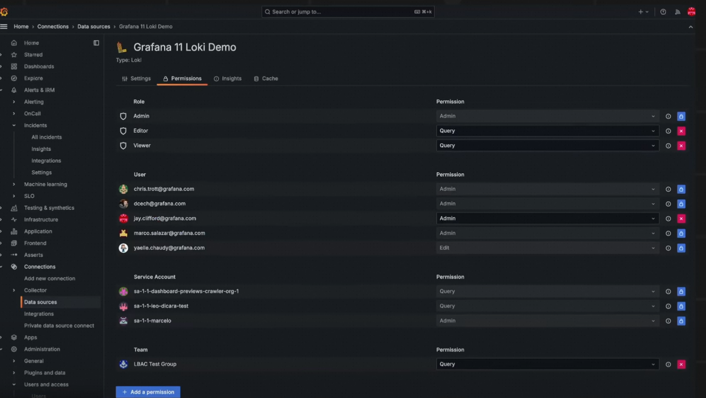Show info for LBAC Test Group permission
The width and height of the screenshot is (706, 398).
click(x=668, y=364)
